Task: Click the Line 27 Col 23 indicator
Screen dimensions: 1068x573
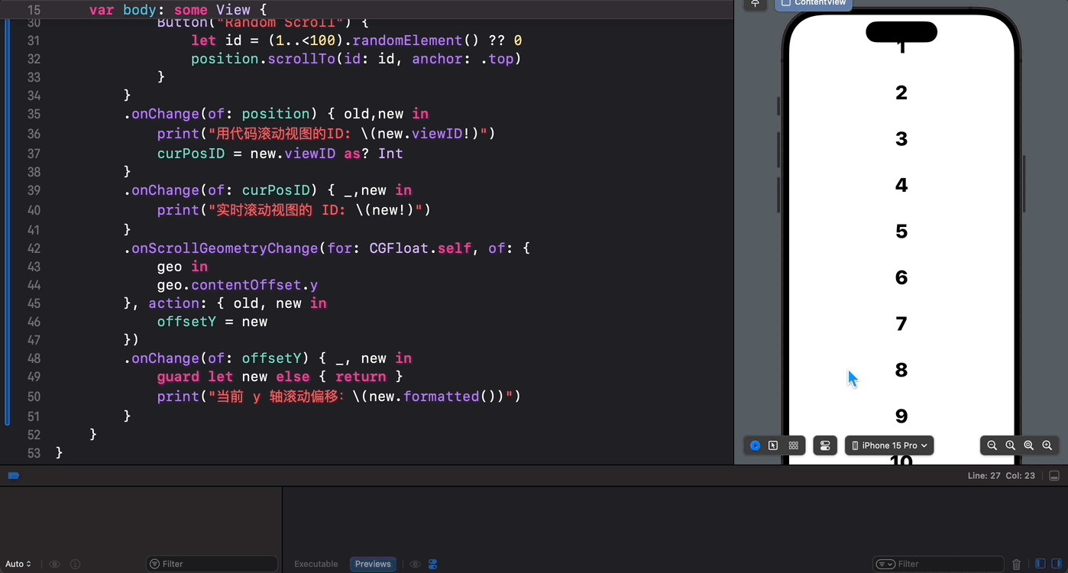Action: pos(1001,475)
